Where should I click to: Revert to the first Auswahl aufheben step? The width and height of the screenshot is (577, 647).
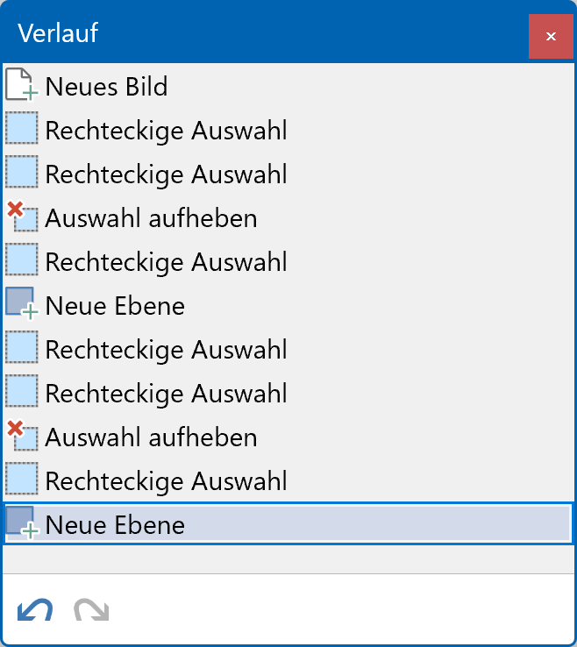click(151, 218)
